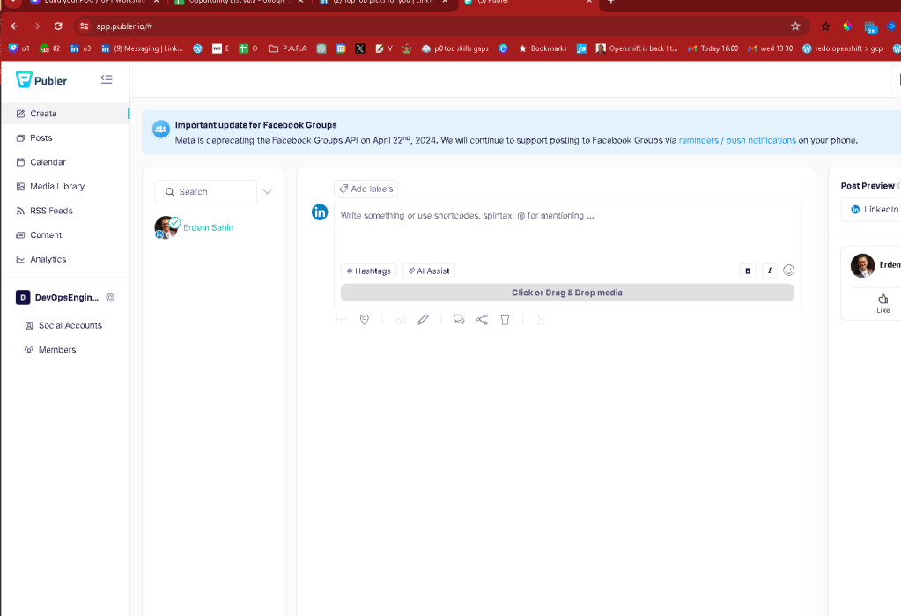Click the hourglass icon below the editor
Screen dimensions: 901x616
click(541, 319)
